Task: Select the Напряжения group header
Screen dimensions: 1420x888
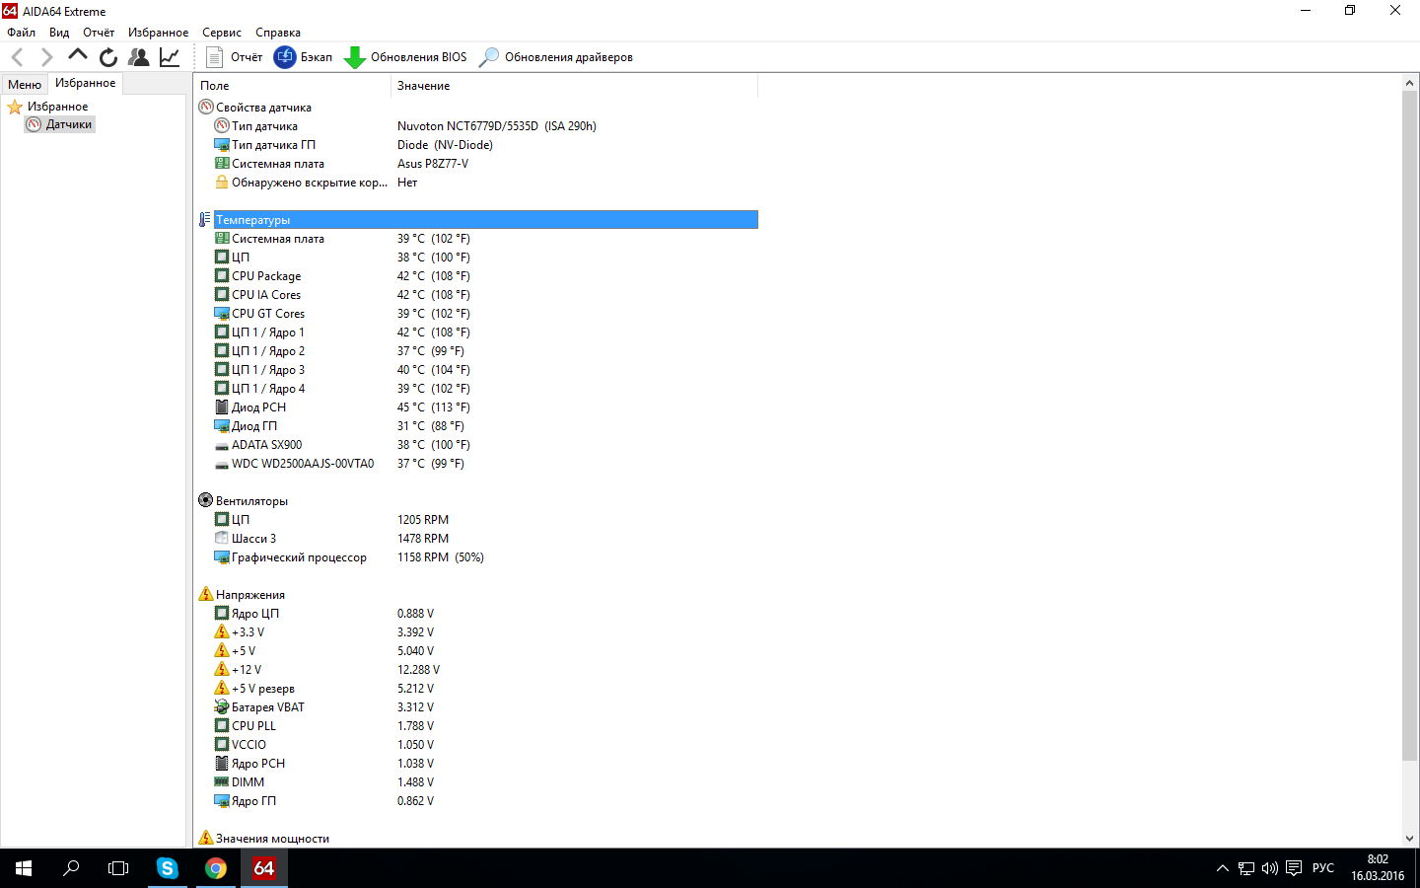Action: point(250,595)
